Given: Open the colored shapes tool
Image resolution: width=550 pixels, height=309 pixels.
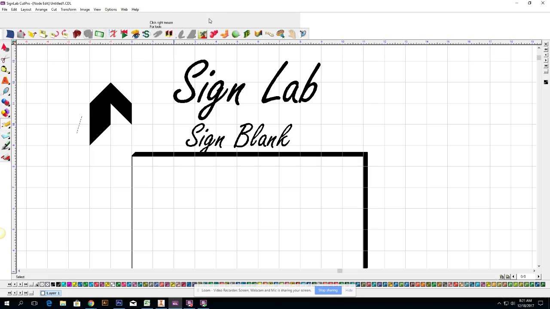Looking at the screenshot, I should point(5,113).
